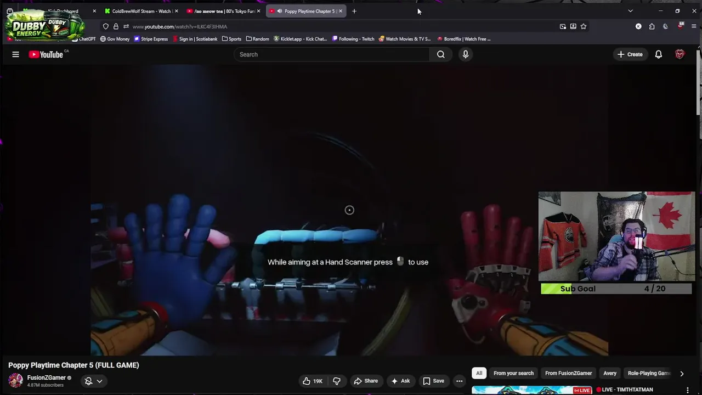Open the Stripe Express bookmark
This screenshot has height=395, width=702.
pos(151,39)
